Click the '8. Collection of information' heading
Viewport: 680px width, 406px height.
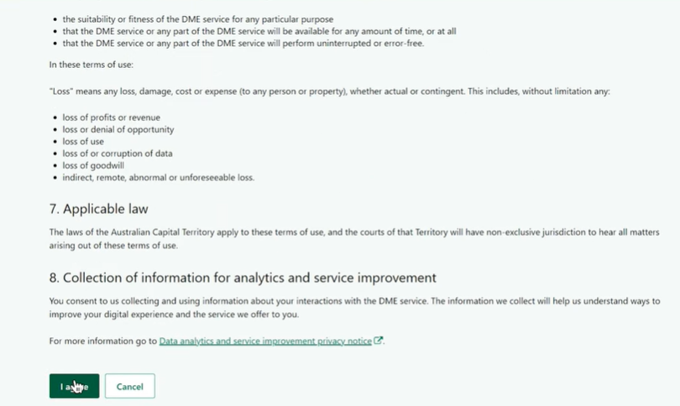[243, 278]
